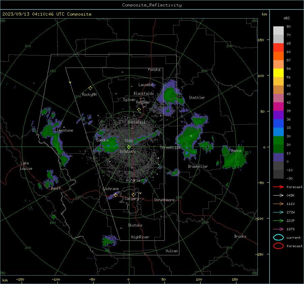Viewport: 304px width, 284px height.
Task: Click the Calgary city label
Action: [132, 199]
